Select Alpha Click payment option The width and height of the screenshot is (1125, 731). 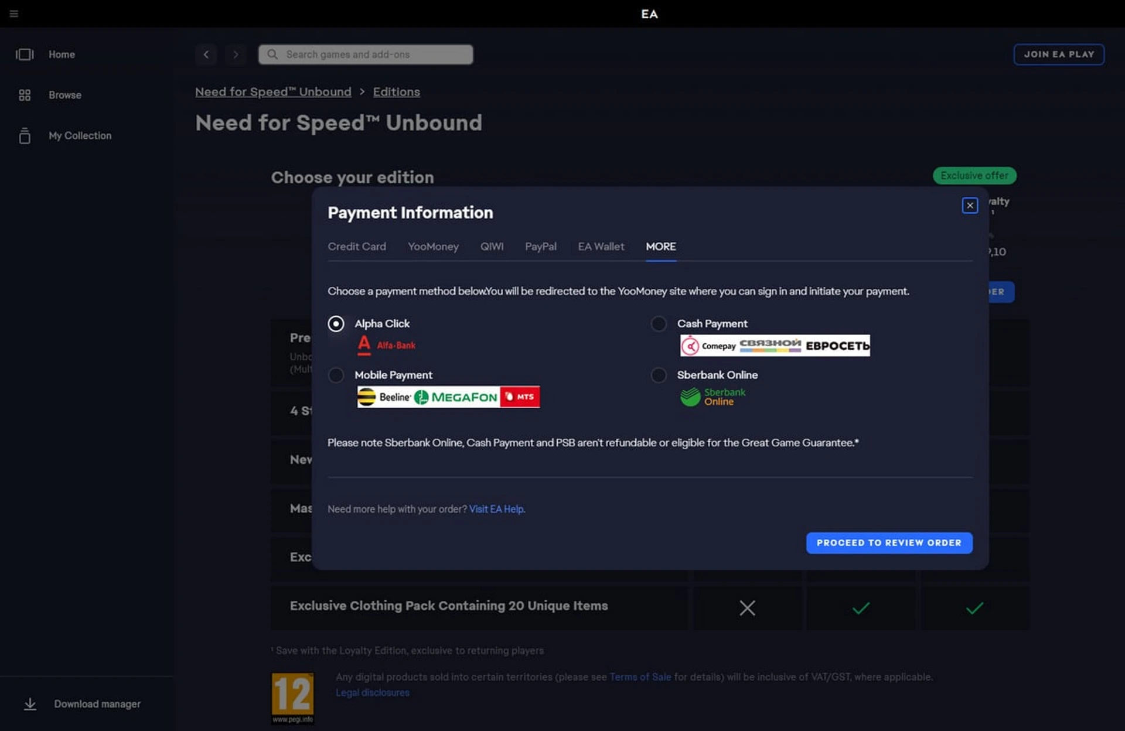336,324
